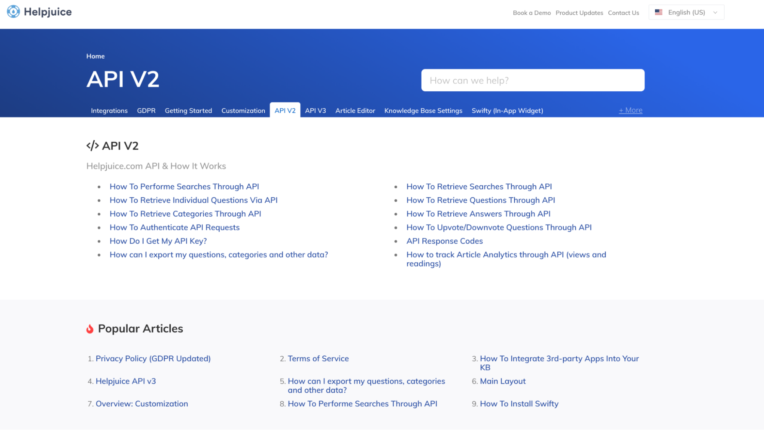Open the Knowledge Base Settings tab
Screen dimensions: 764x430
pos(423,111)
